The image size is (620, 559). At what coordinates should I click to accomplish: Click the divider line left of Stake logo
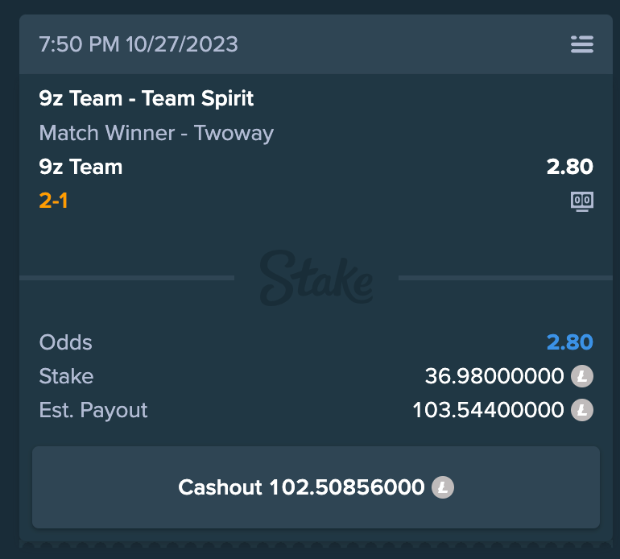coord(126,278)
